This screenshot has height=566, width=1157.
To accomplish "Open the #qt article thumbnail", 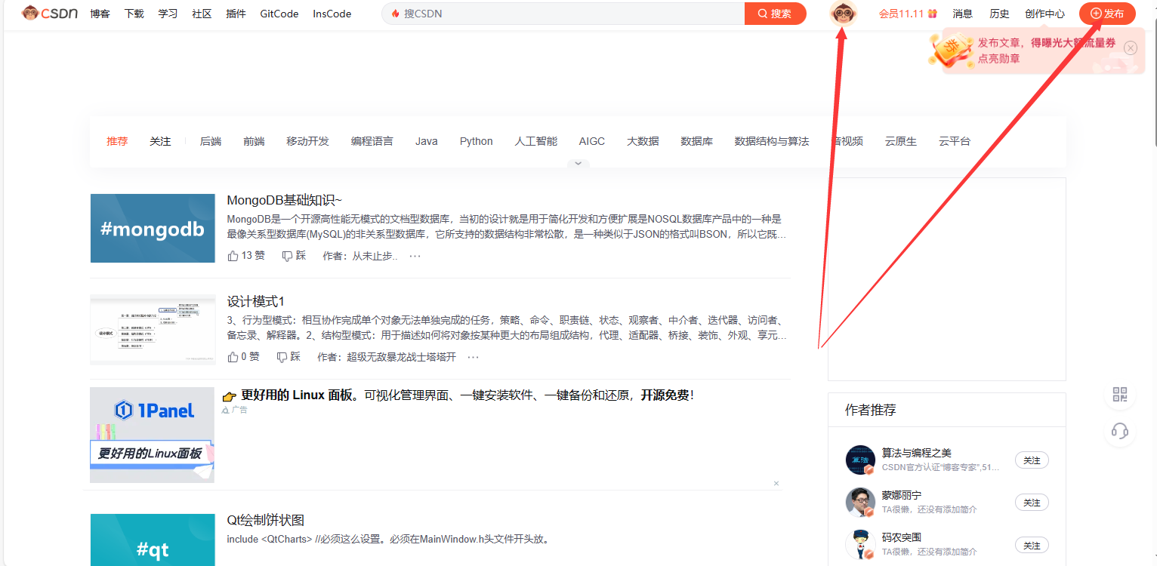I will pyautogui.click(x=153, y=540).
